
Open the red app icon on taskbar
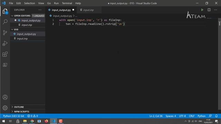(x=61, y=121)
